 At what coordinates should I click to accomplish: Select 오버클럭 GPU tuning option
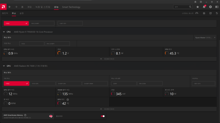69,84
